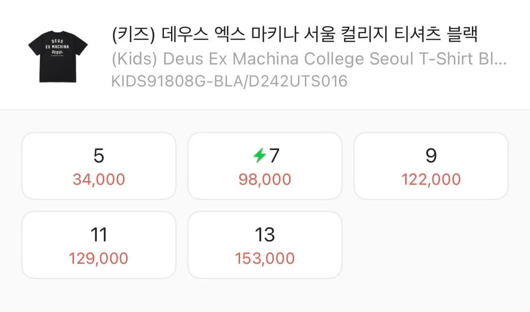Click the 129,000 price under size 11

(x=98, y=258)
